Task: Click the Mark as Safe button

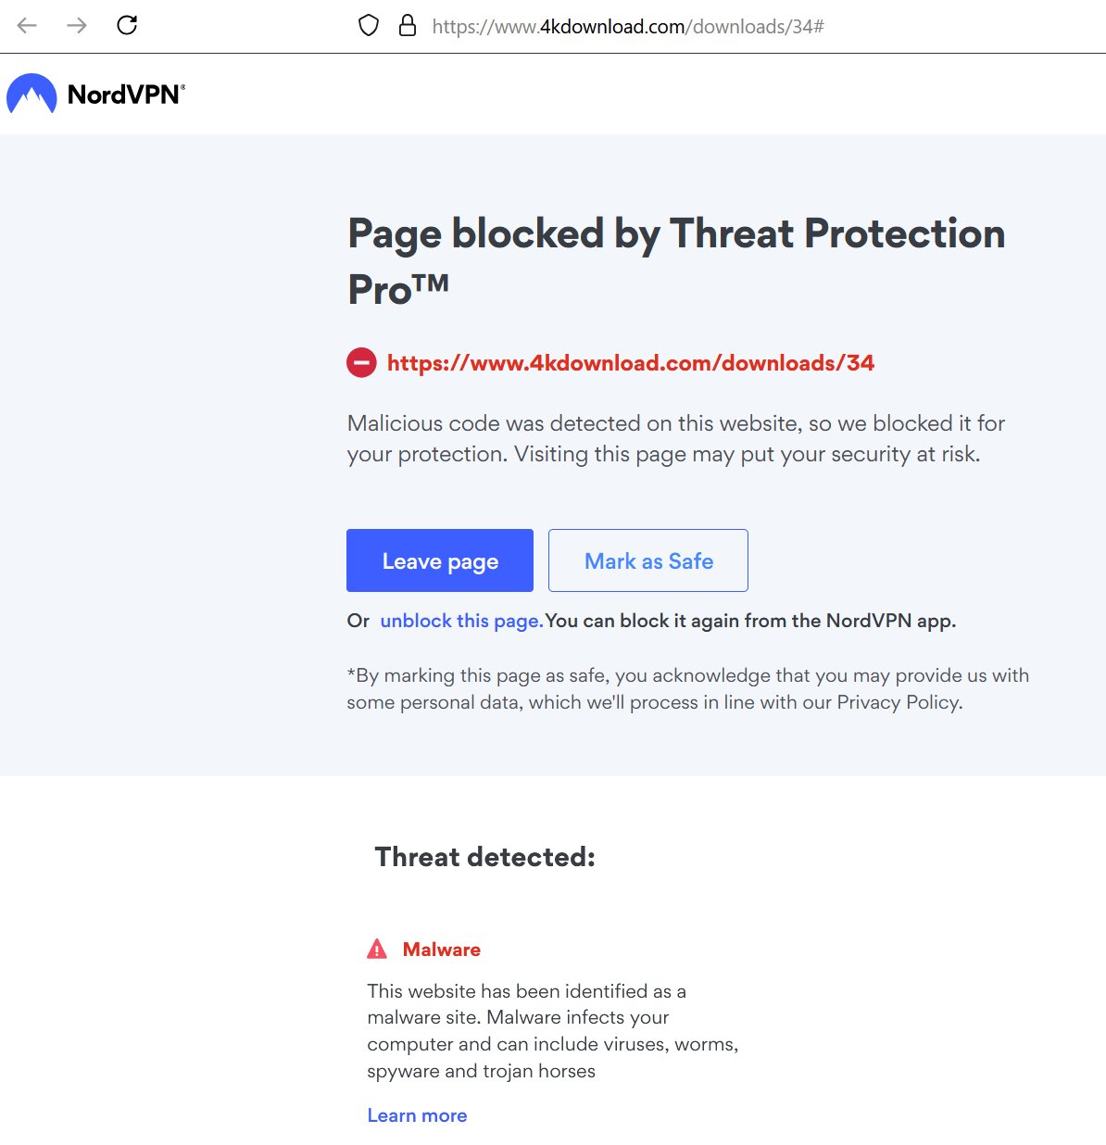Action: click(x=648, y=560)
